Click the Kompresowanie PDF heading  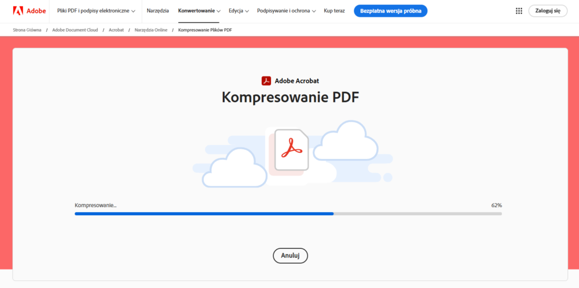click(290, 97)
